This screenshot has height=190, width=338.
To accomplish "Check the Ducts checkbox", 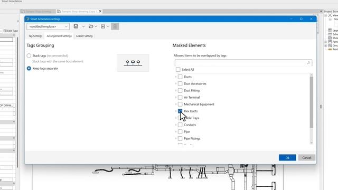I will tap(180, 77).
